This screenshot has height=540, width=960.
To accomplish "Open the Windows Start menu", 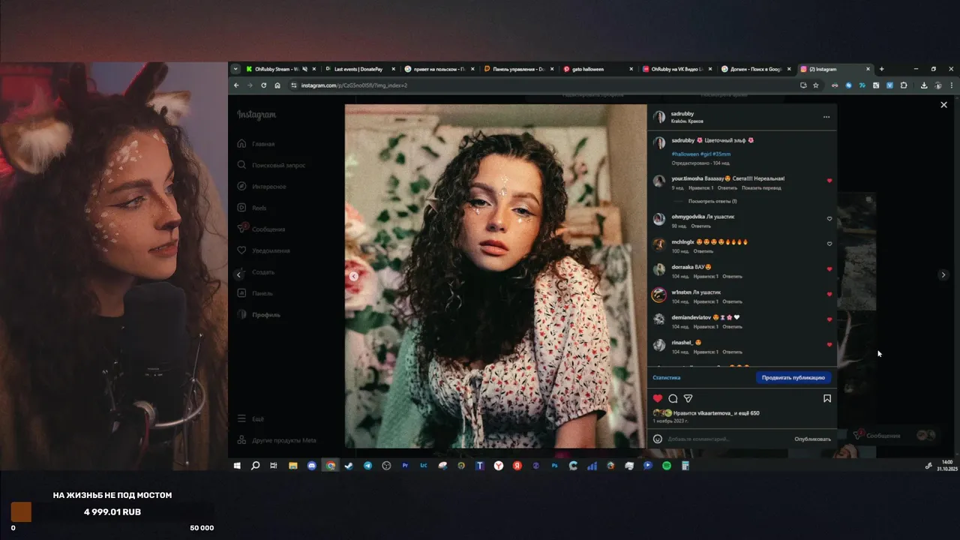I will [x=237, y=466].
